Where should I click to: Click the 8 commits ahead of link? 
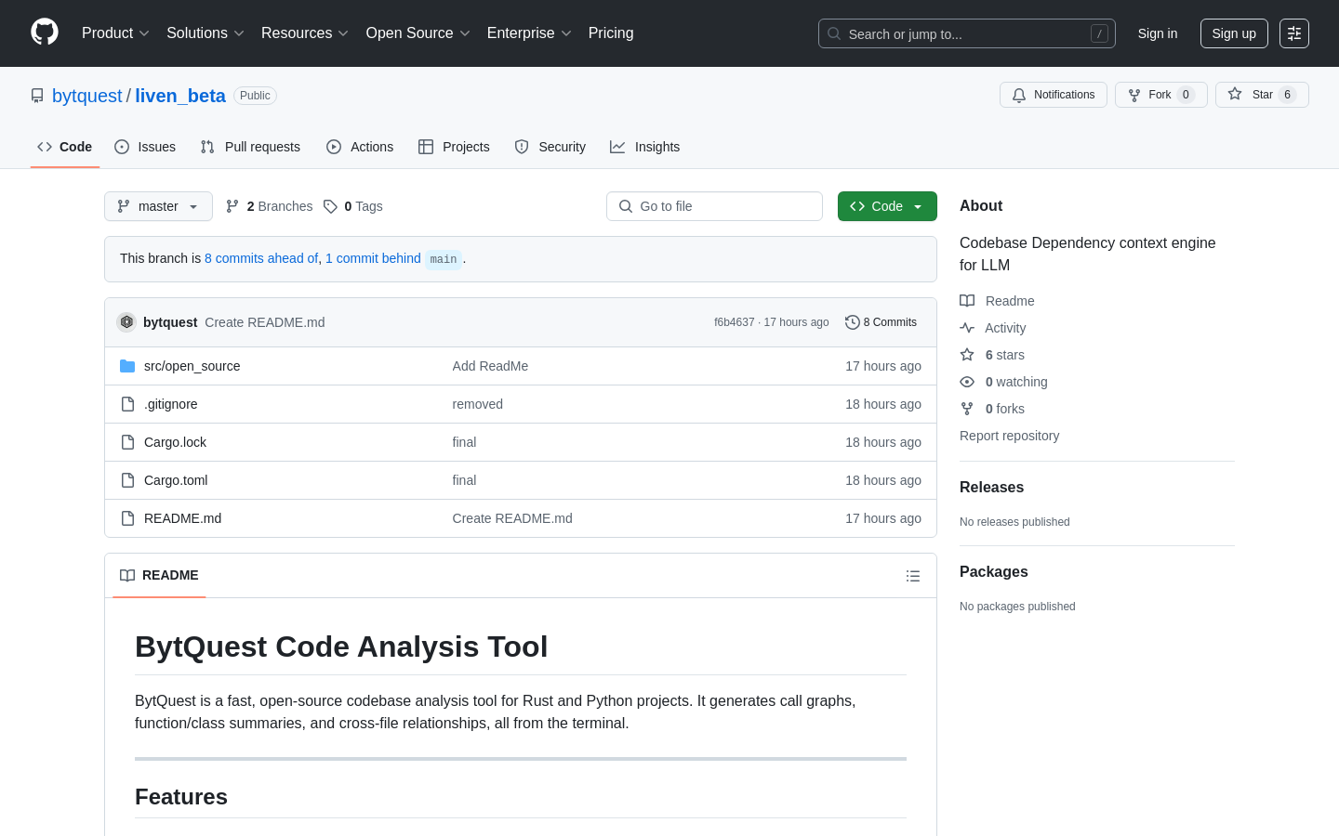[x=261, y=258]
